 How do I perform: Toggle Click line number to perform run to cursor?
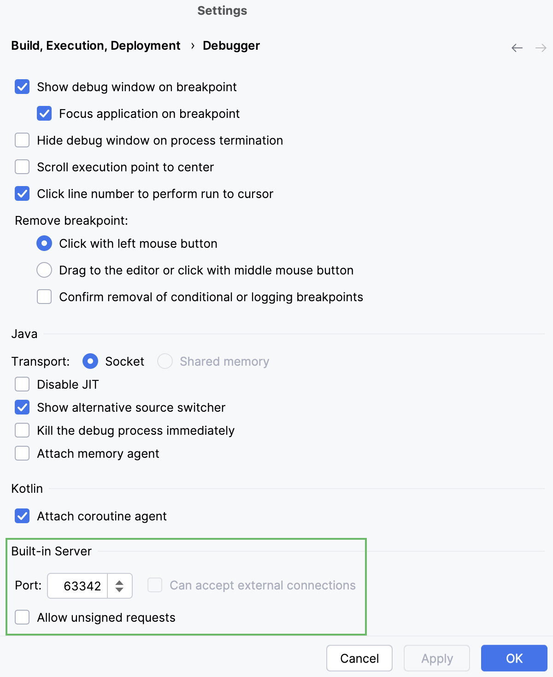22,193
